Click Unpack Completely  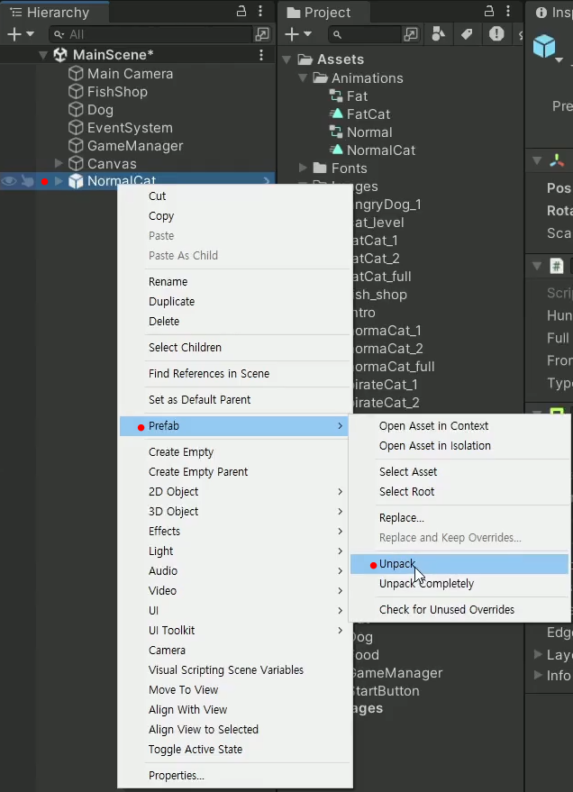459,584
